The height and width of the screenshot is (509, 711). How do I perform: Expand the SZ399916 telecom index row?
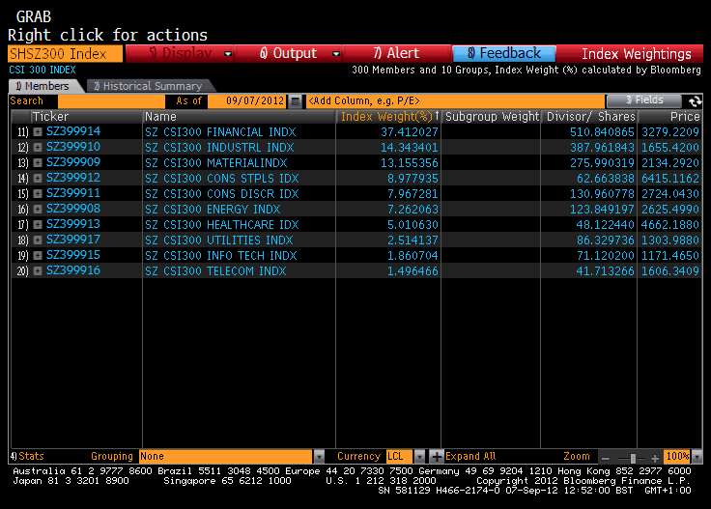[x=38, y=271]
